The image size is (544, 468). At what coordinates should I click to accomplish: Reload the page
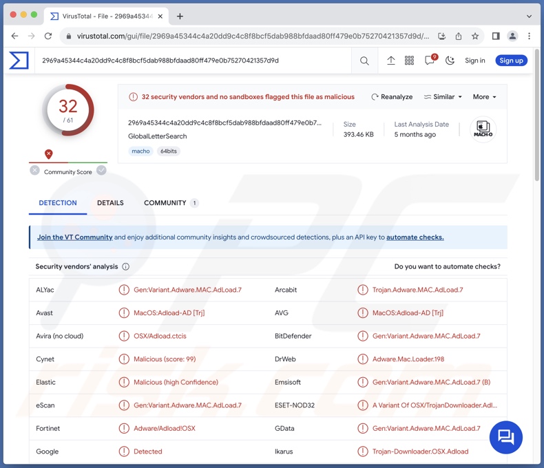pos(48,36)
